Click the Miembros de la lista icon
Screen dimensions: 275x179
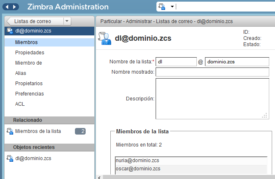point(10,131)
